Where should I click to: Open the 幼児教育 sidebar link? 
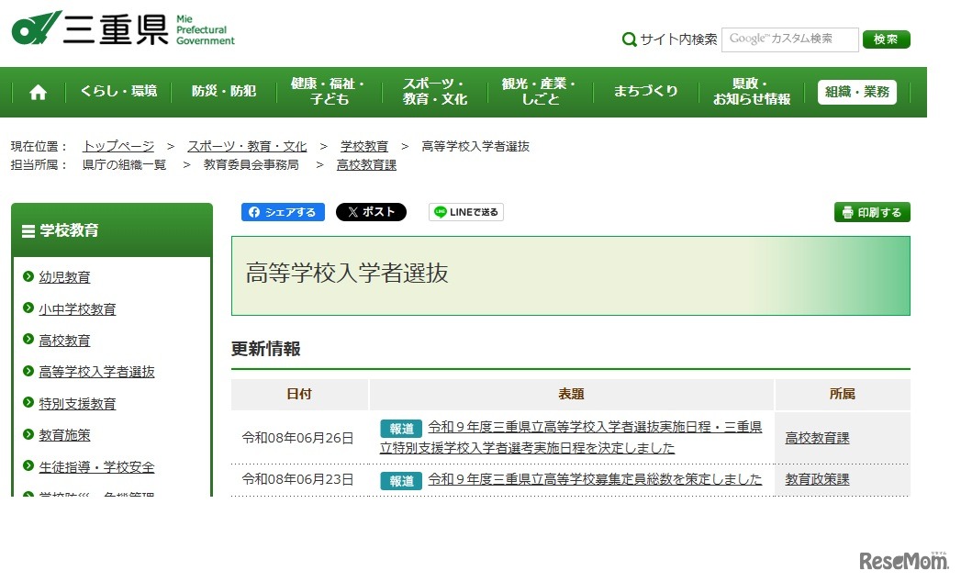pyautogui.click(x=64, y=277)
